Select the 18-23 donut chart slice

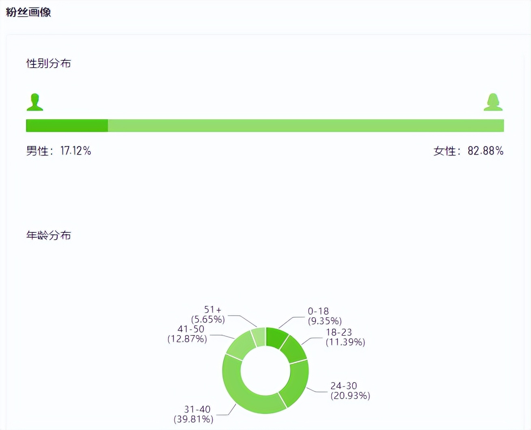pyautogui.click(x=294, y=349)
